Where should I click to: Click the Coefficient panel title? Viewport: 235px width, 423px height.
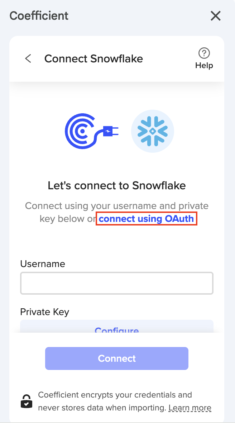pyautogui.click(x=39, y=16)
